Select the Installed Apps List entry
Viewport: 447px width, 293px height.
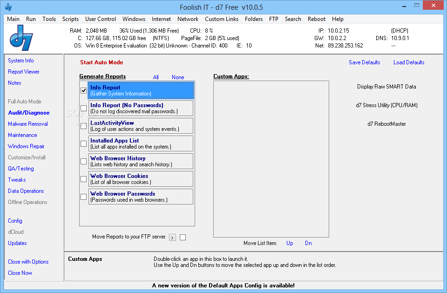click(141, 143)
